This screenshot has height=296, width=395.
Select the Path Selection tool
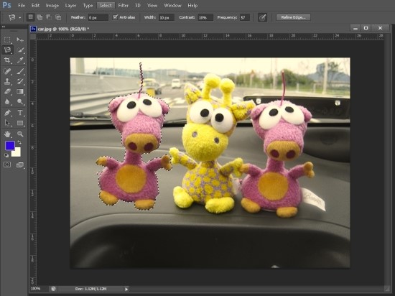point(7,123)
